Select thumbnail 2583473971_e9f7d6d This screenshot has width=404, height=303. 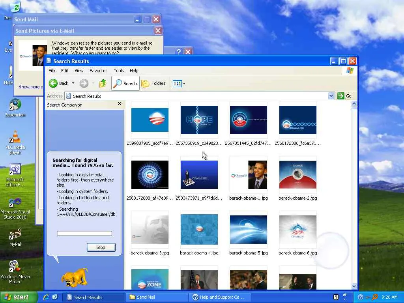click(199, 175)
